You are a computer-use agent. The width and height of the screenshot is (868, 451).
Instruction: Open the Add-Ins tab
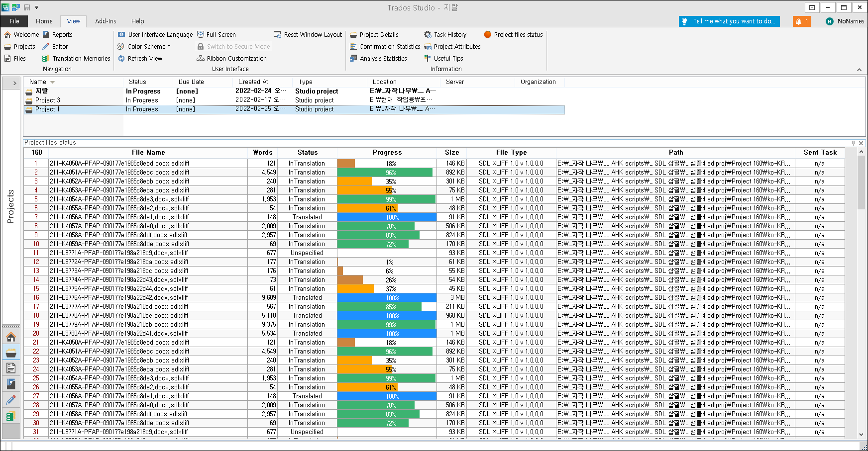tap(106, 21)
